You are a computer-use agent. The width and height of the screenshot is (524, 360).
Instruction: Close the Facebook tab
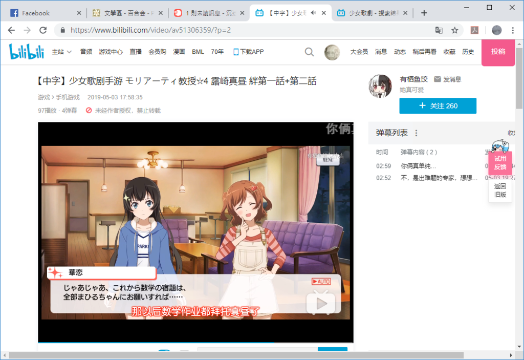[79, 13]
